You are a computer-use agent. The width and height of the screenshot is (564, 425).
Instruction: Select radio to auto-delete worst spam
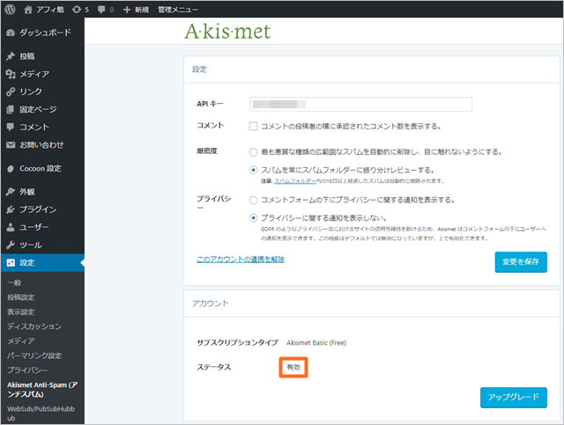(254, 151)
